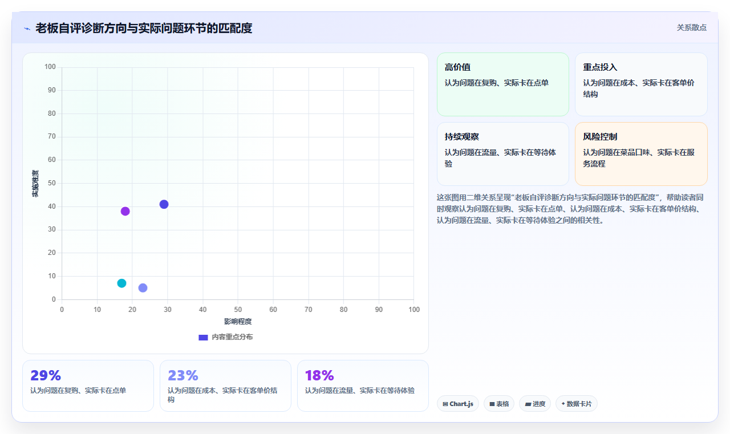Click the Chart.js chip icon
The width and height of the screenshot is (730, 434).
tap(445, 404)
